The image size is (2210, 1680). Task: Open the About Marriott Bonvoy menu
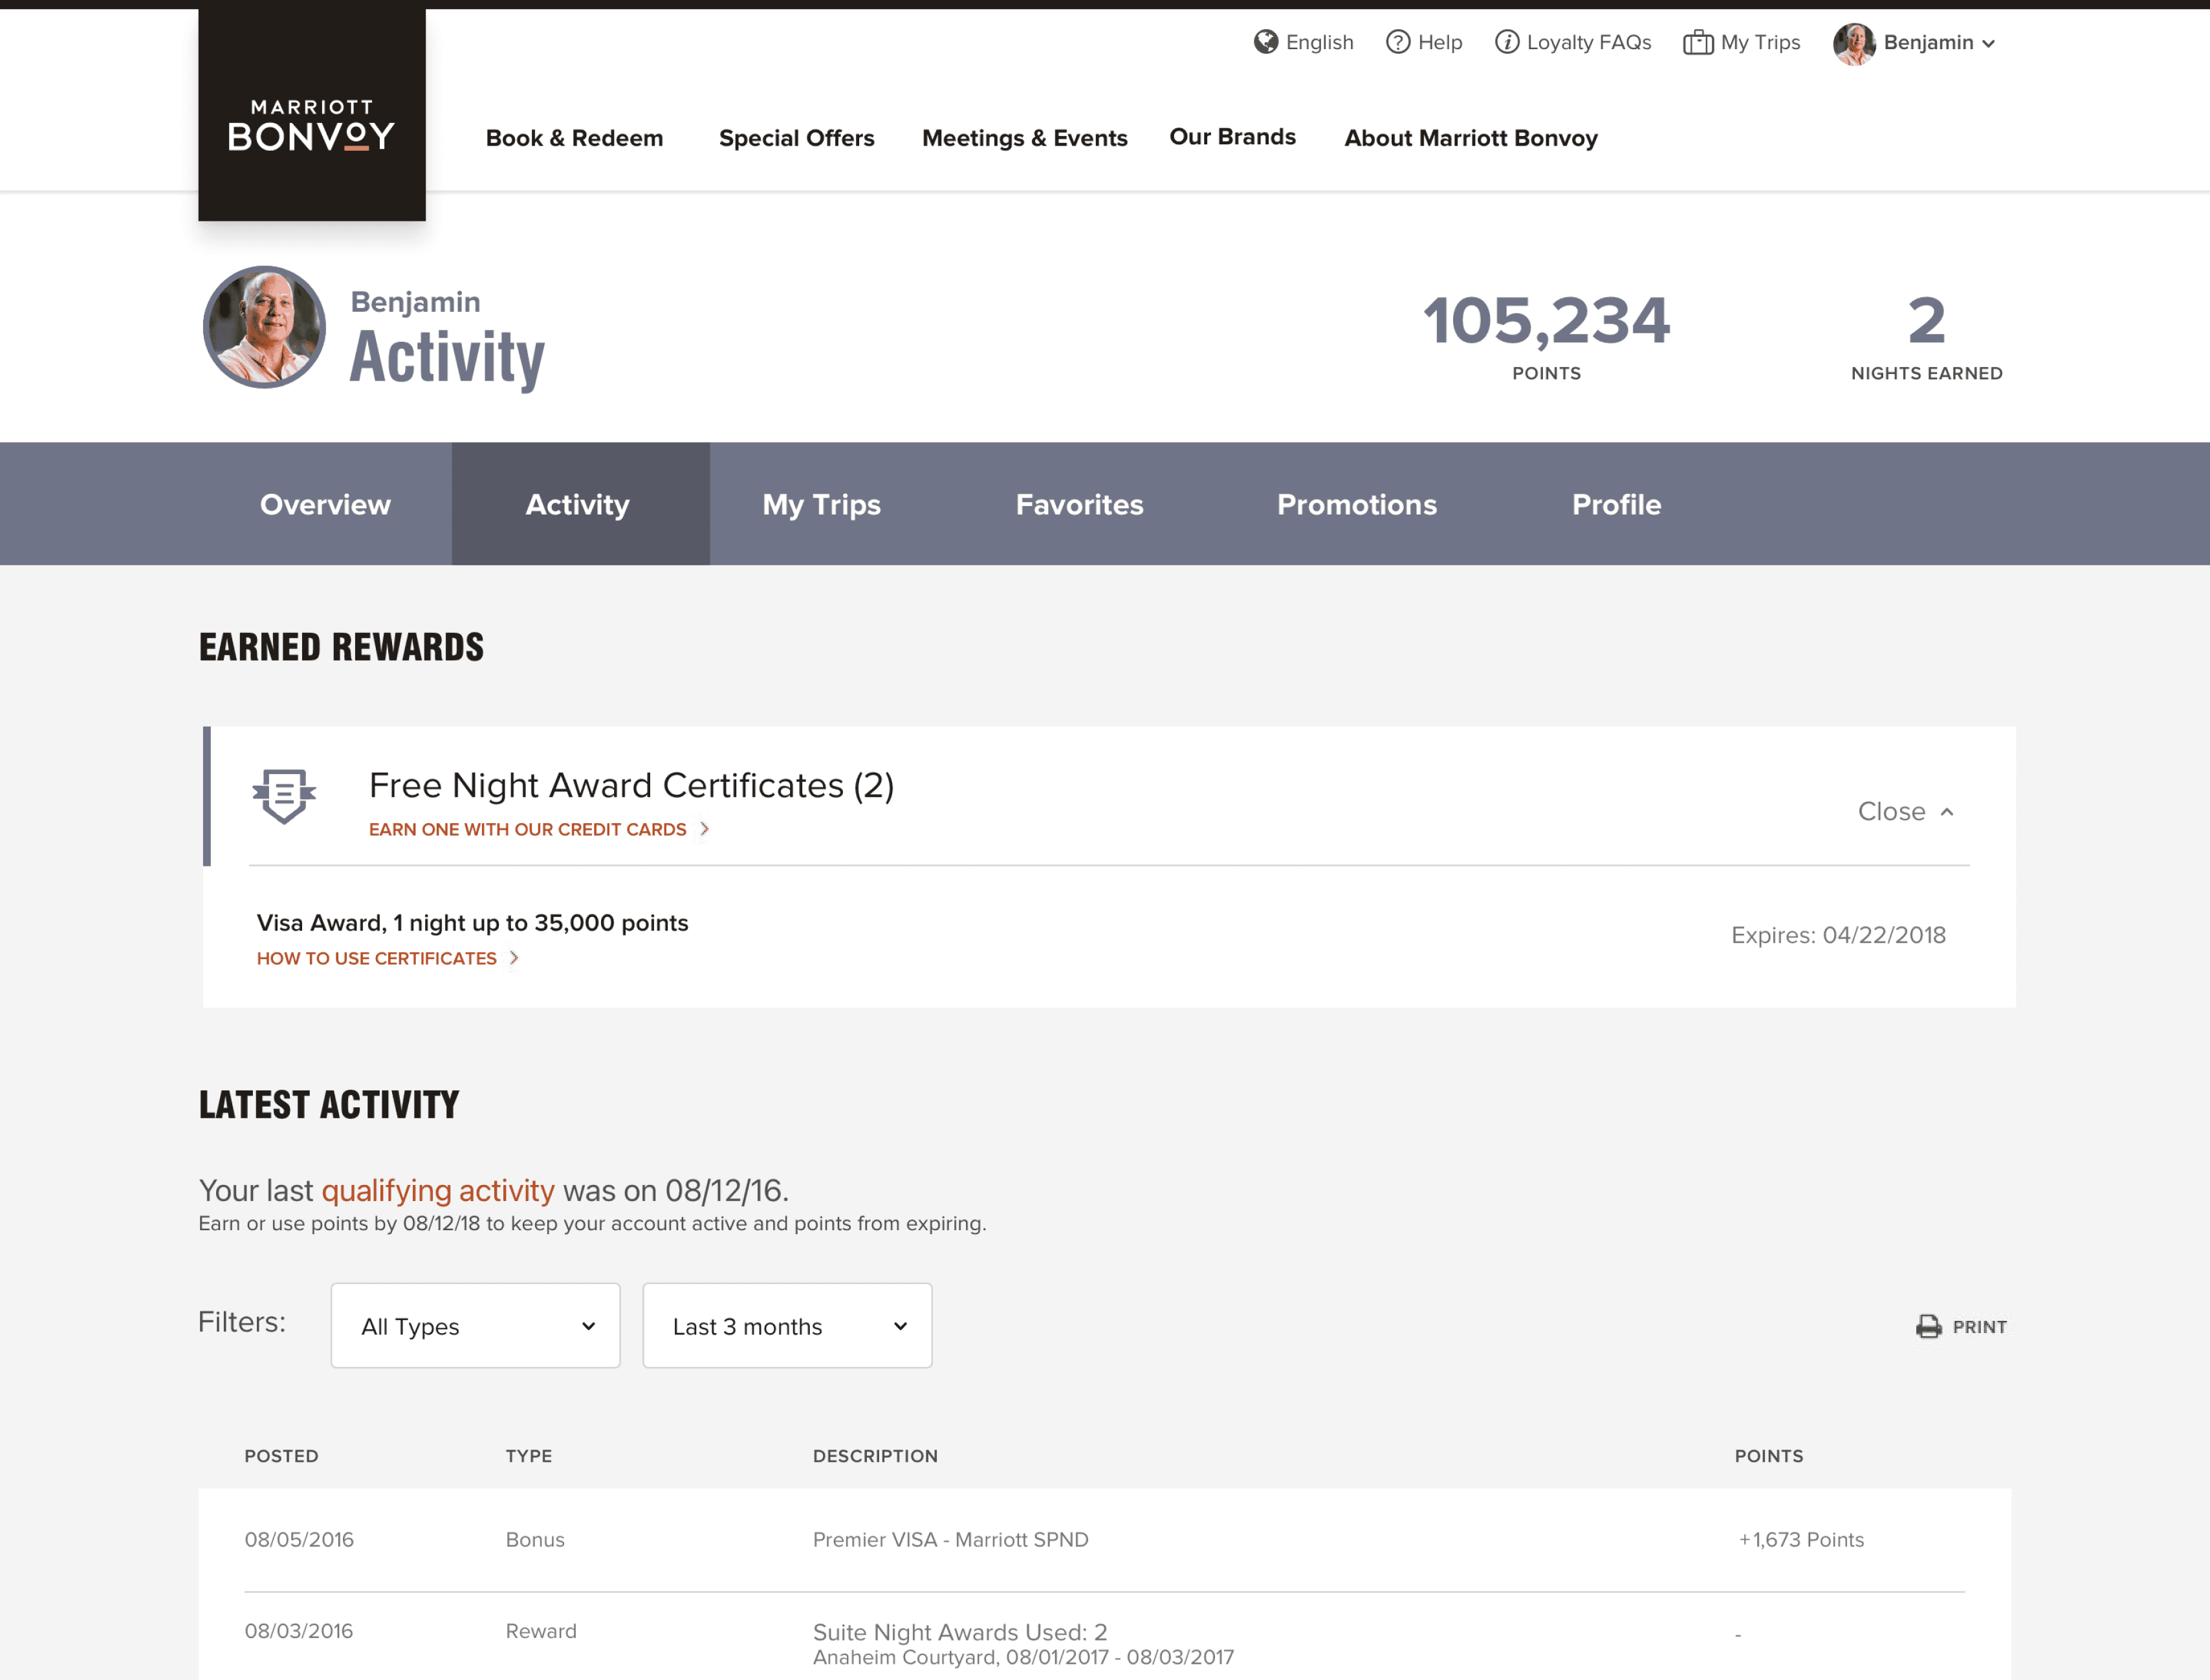[1471, 138]
